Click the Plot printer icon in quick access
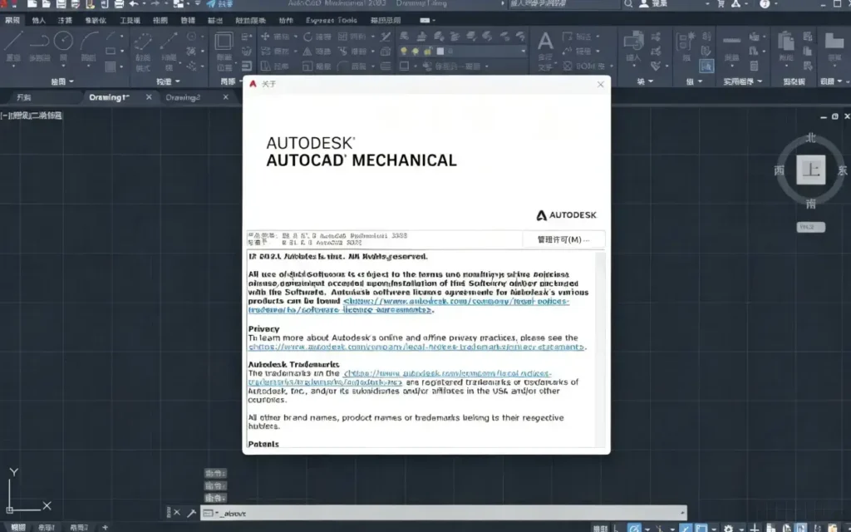This screenshot has width=851, height=532. pos(119,4)
